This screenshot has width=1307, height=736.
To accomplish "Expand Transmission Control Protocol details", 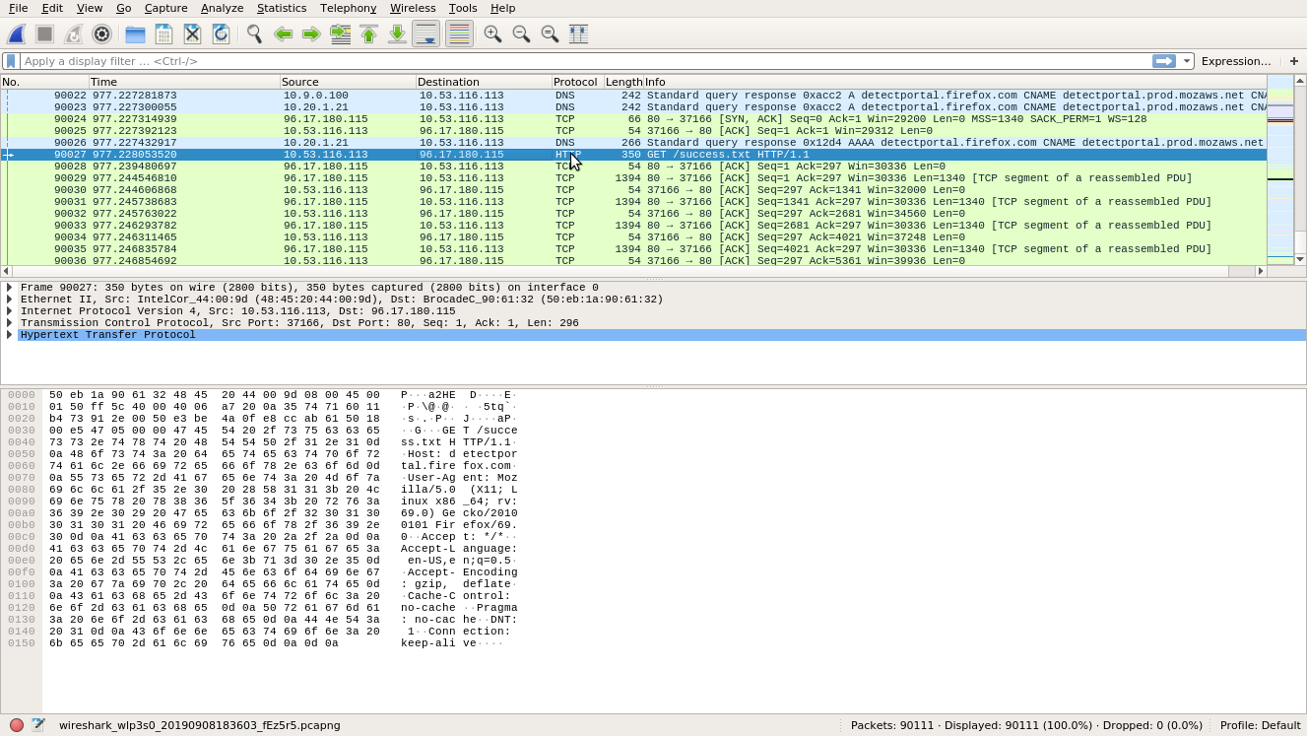I will coord(10,323).
